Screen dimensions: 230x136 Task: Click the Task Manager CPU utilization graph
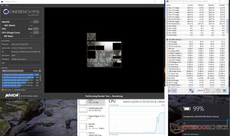(x=137, y=120)
